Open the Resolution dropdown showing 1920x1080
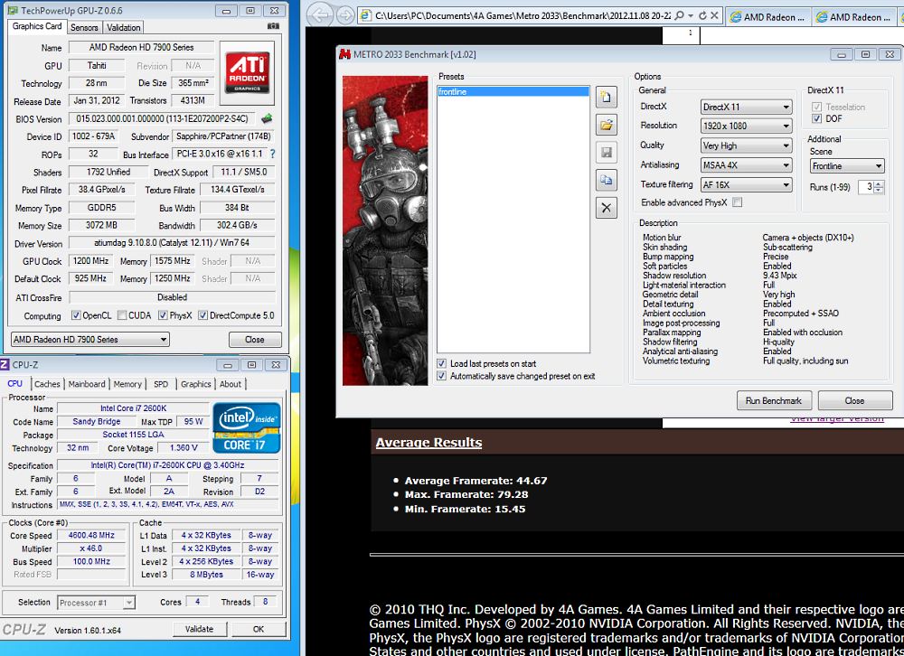 tap(747, 126)
